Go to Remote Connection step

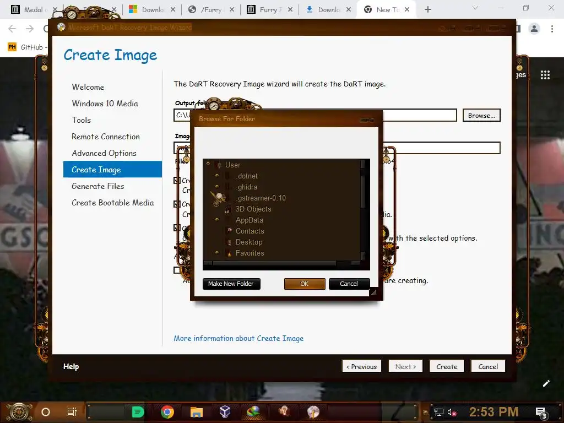tap(106, 137)
